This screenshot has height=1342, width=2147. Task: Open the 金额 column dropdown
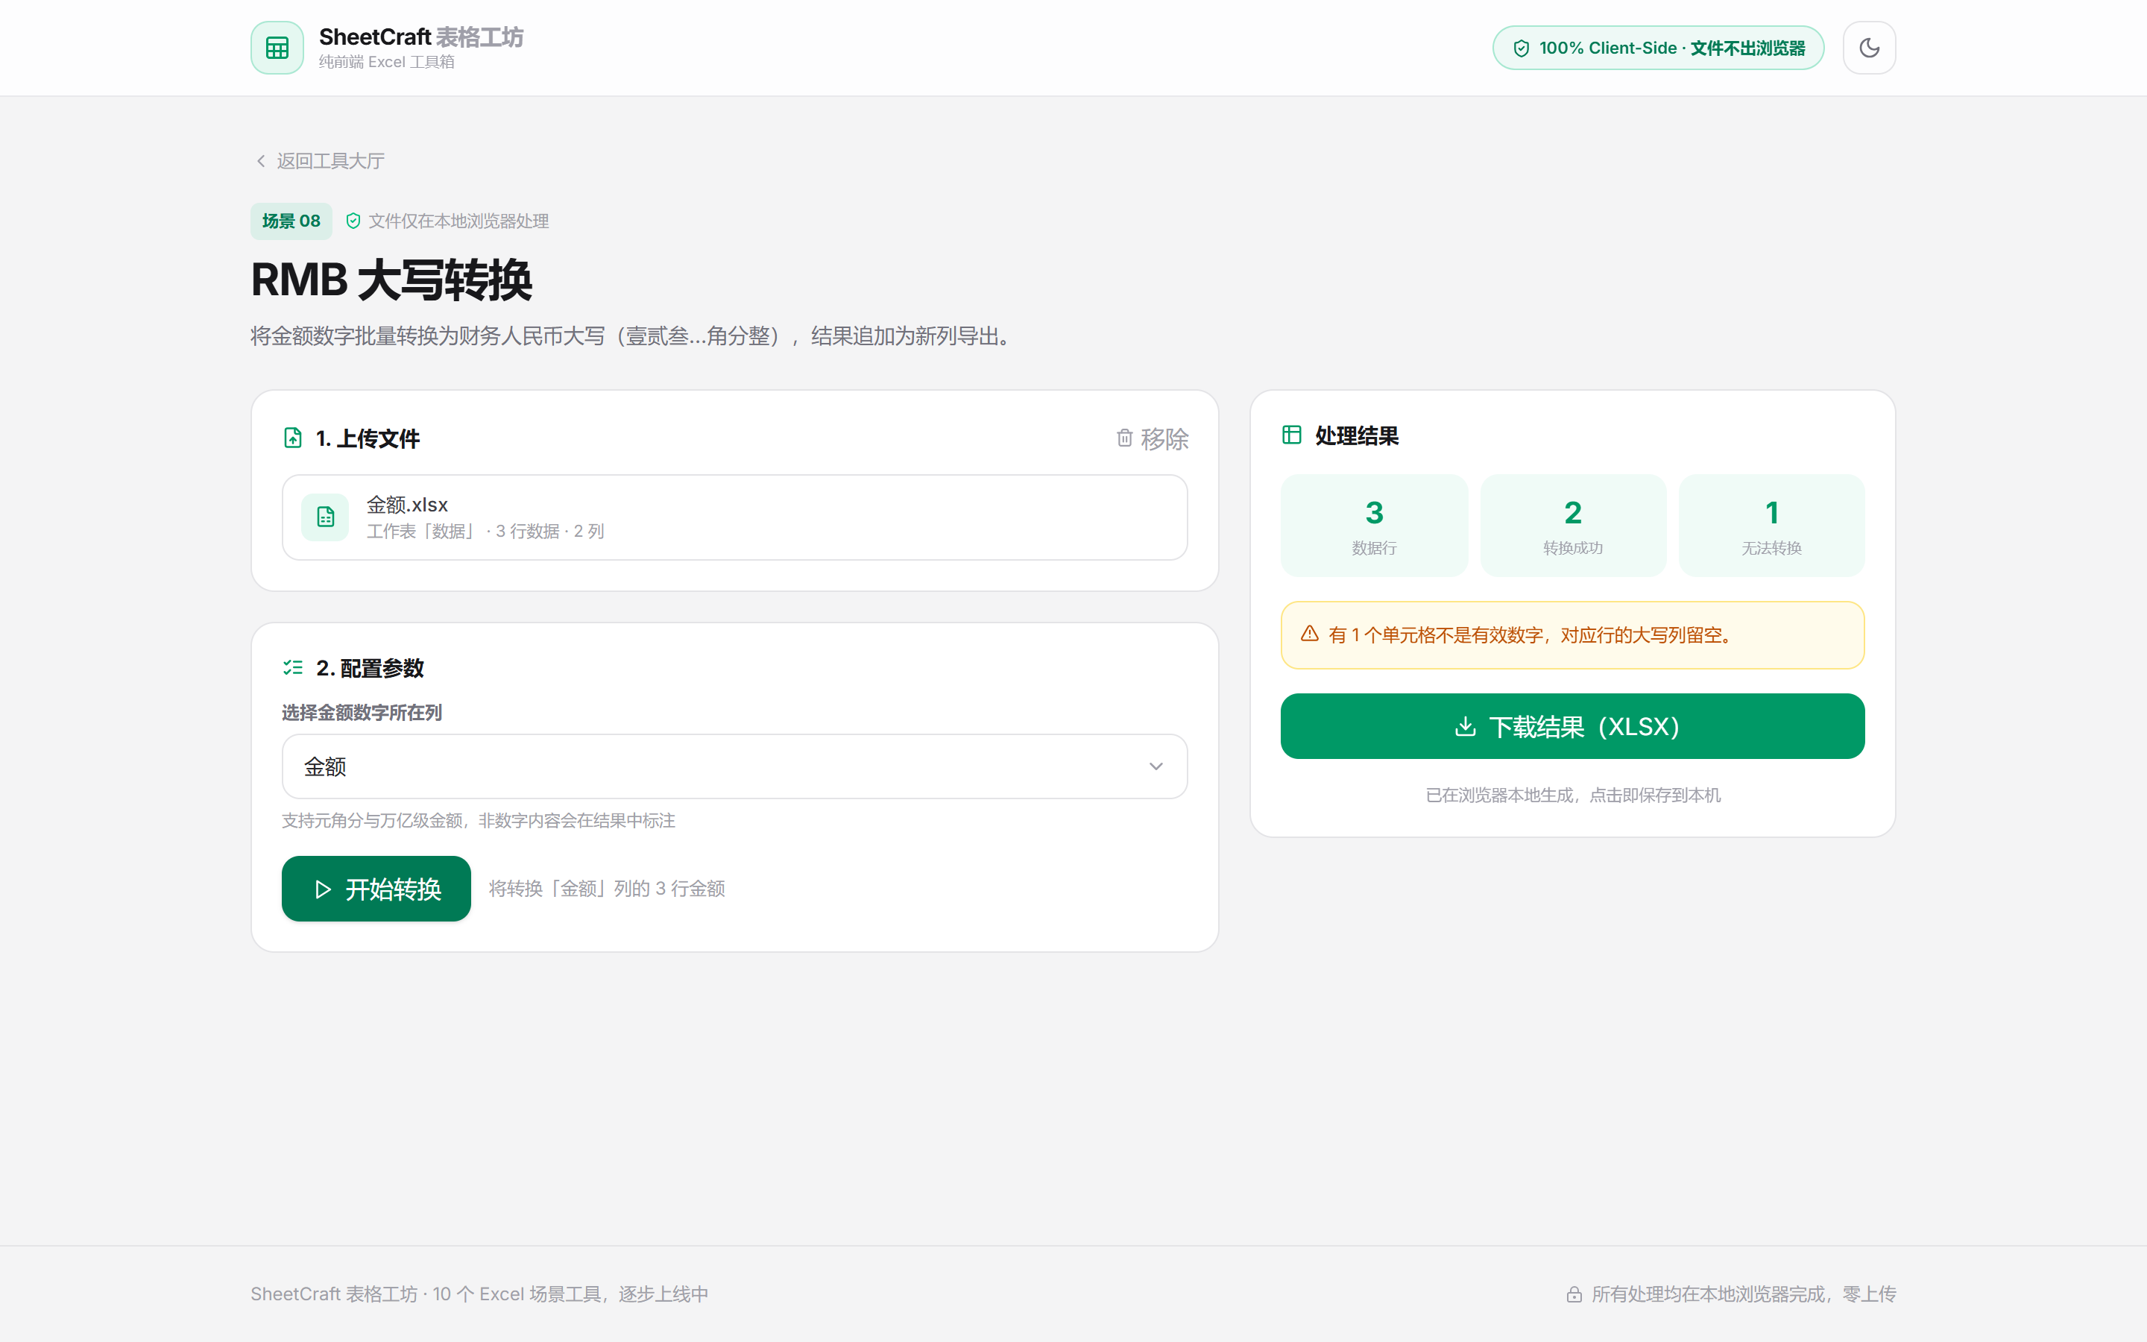(x=734, y=766)
